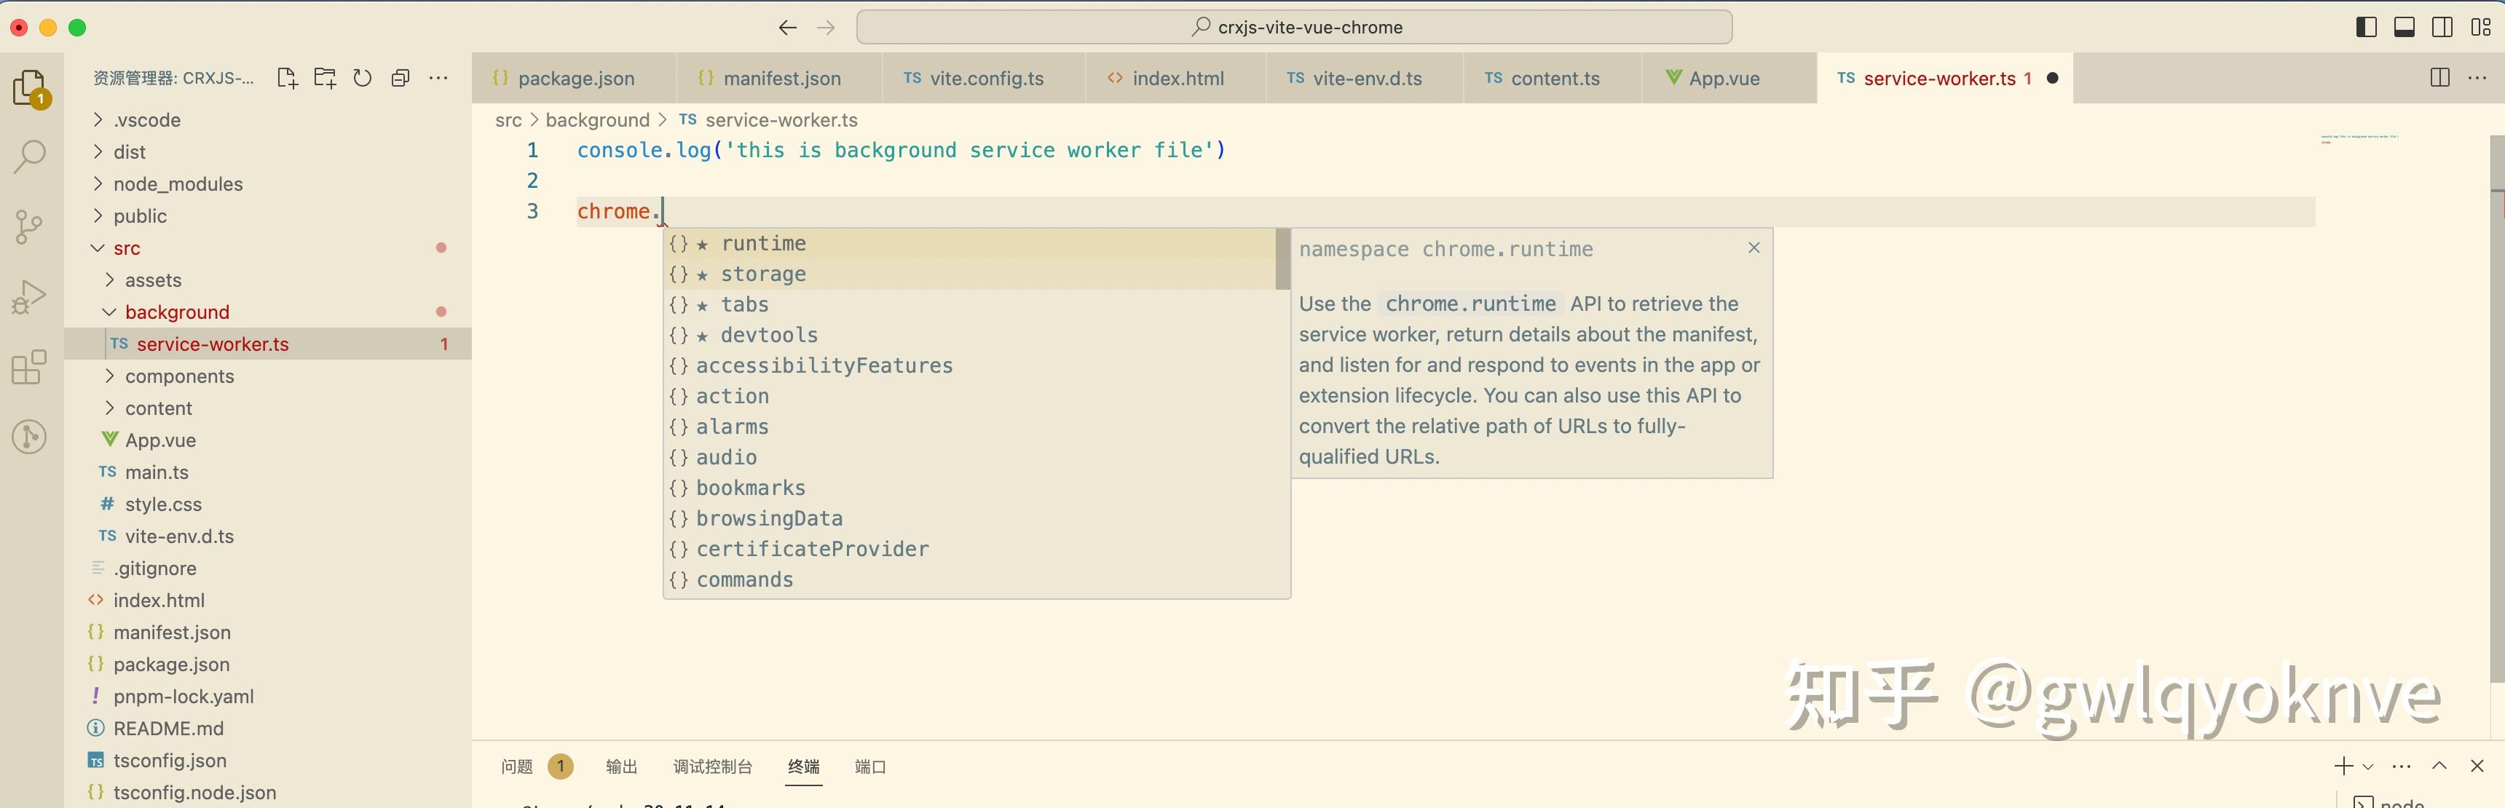2505x808 pixels.
Task: Toggle the bottom panel visibility
Action: pos(2404,26)
